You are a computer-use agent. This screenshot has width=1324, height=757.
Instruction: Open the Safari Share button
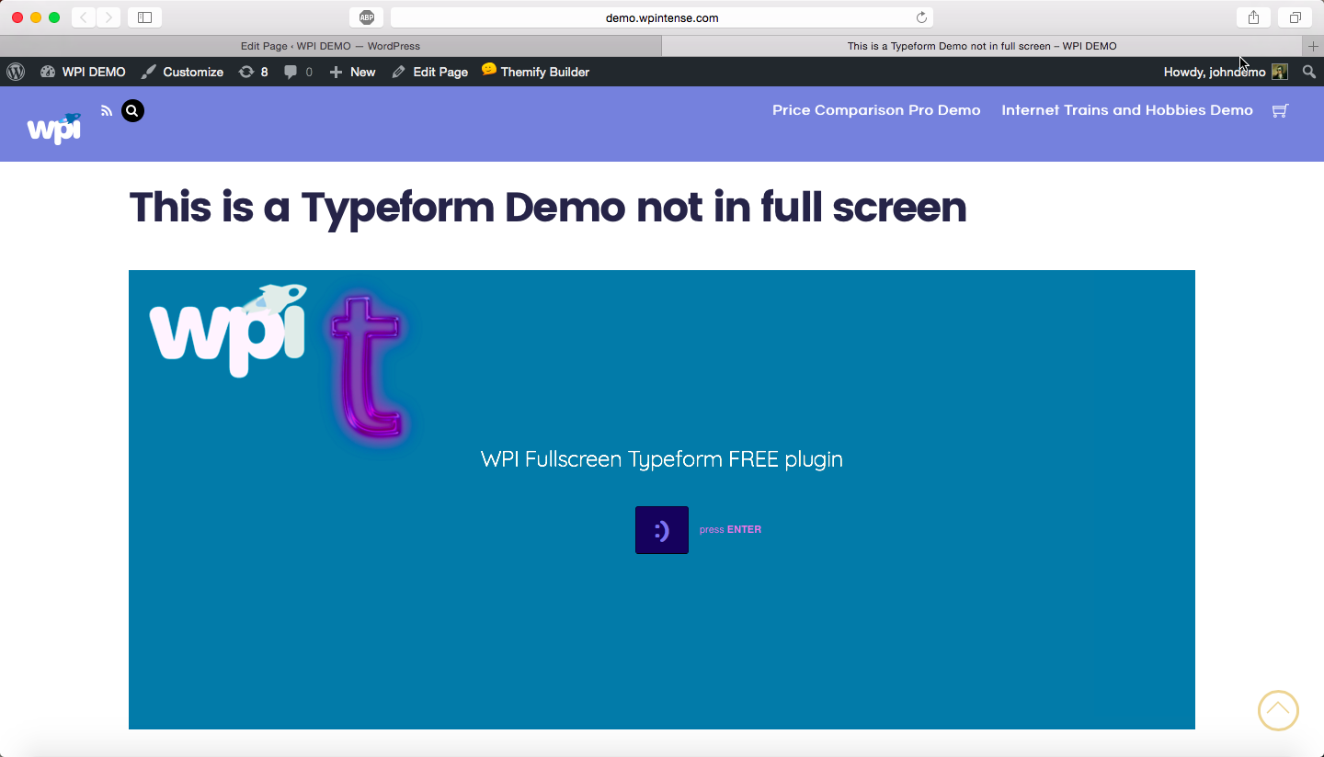point(1253,17)
